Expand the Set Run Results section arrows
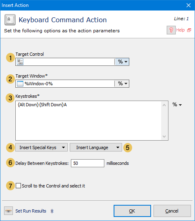 coord(52,211)
